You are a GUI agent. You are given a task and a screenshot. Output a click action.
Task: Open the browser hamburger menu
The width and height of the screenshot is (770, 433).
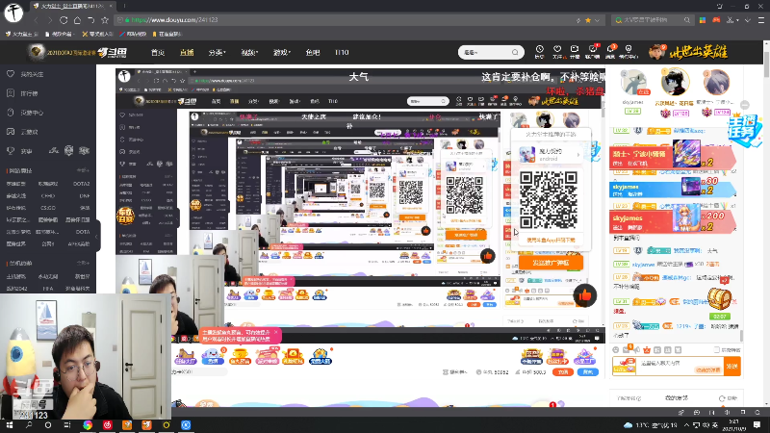click(761, 20)
